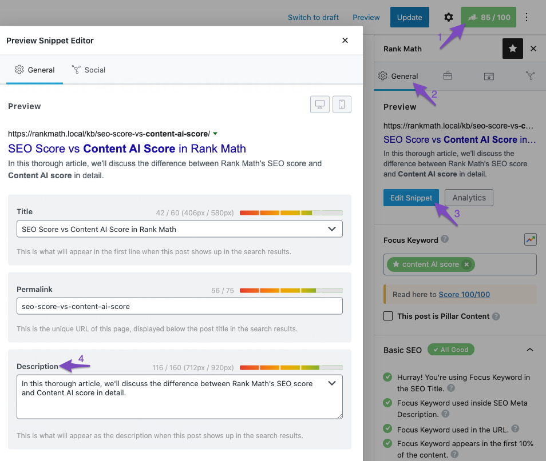Select General tab in Rank Math sidebar
Screen dimensions: 546x461
[398, 76]
